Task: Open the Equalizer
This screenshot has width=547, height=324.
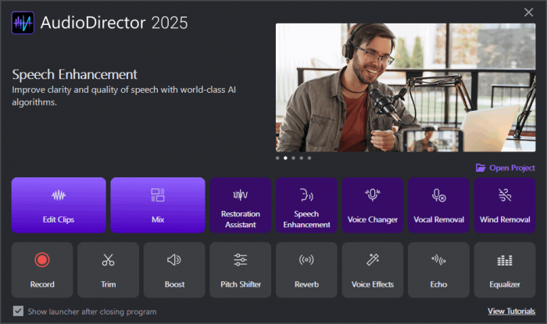Action: coord(504,270)
